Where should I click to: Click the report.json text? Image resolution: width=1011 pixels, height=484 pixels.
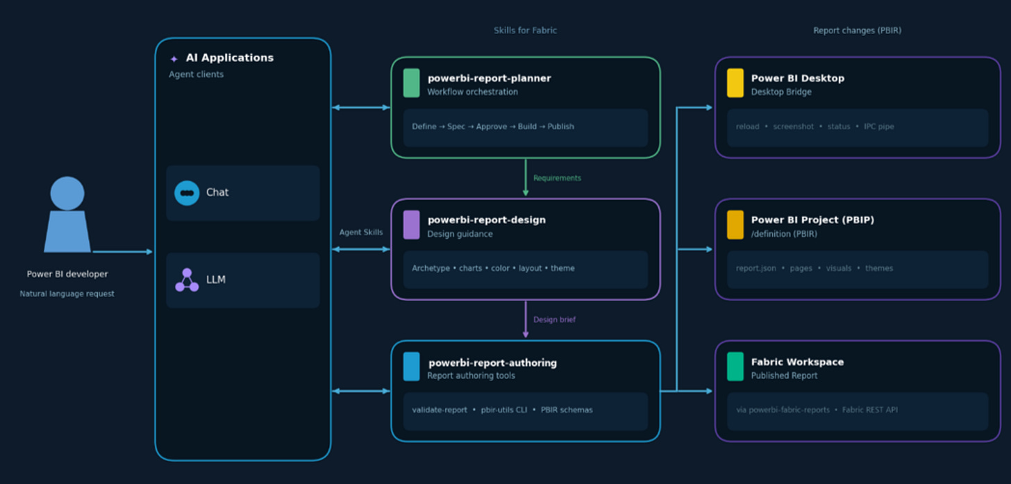point(756,269)
